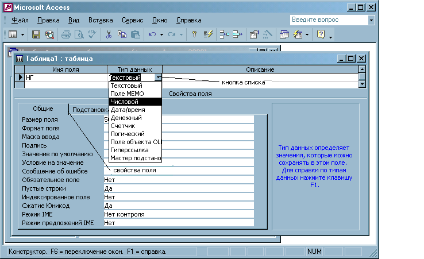Open the Вставка menu
The image size is (424, 259).
[x=101, y=20]
